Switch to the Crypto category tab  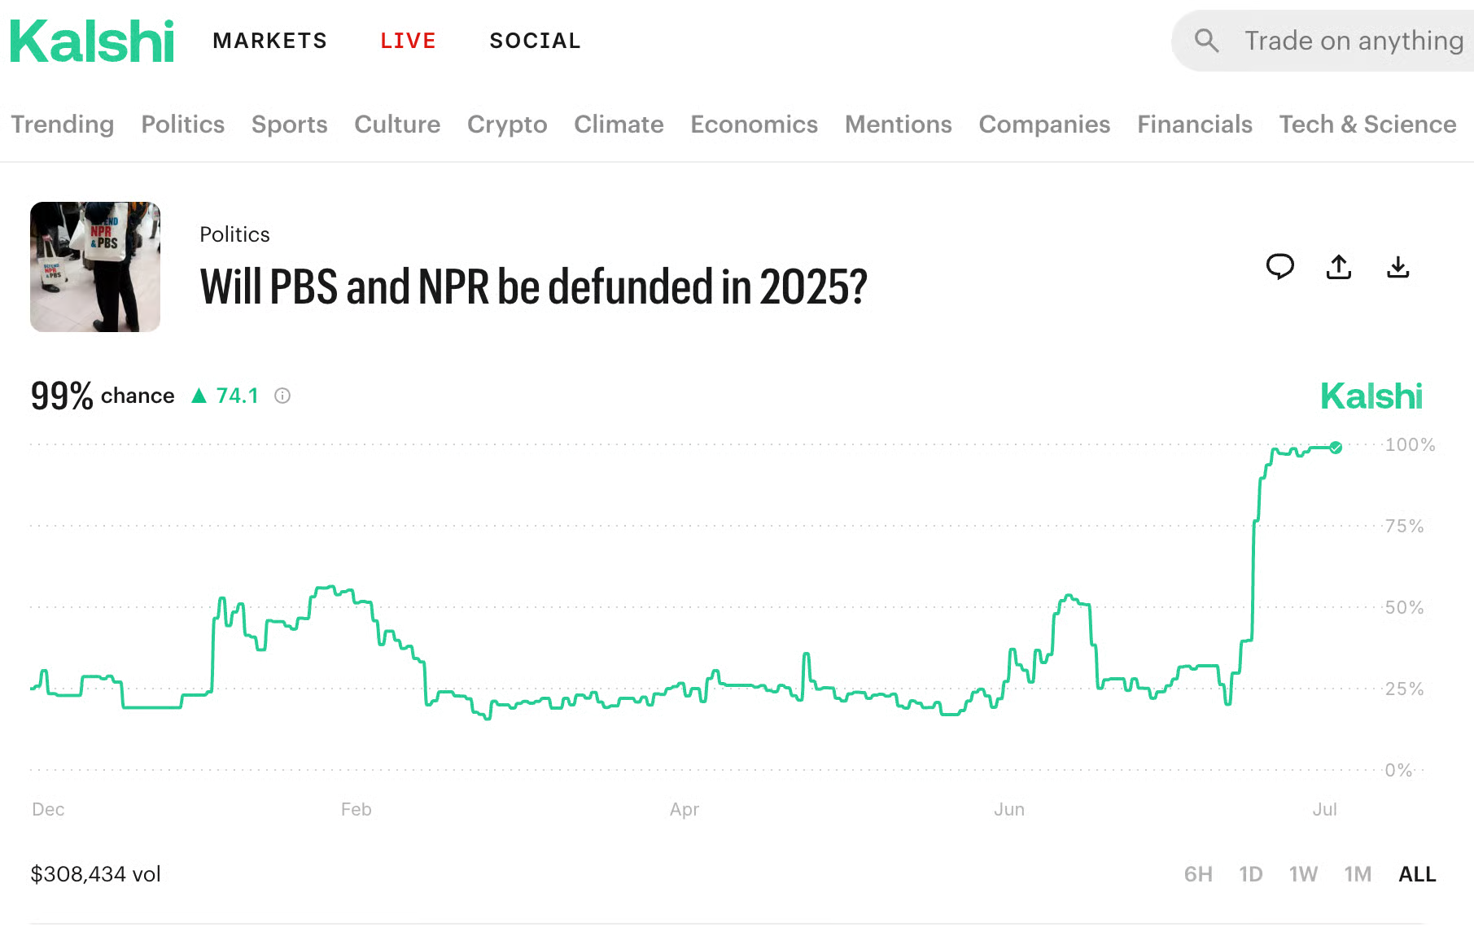point(507,124)
